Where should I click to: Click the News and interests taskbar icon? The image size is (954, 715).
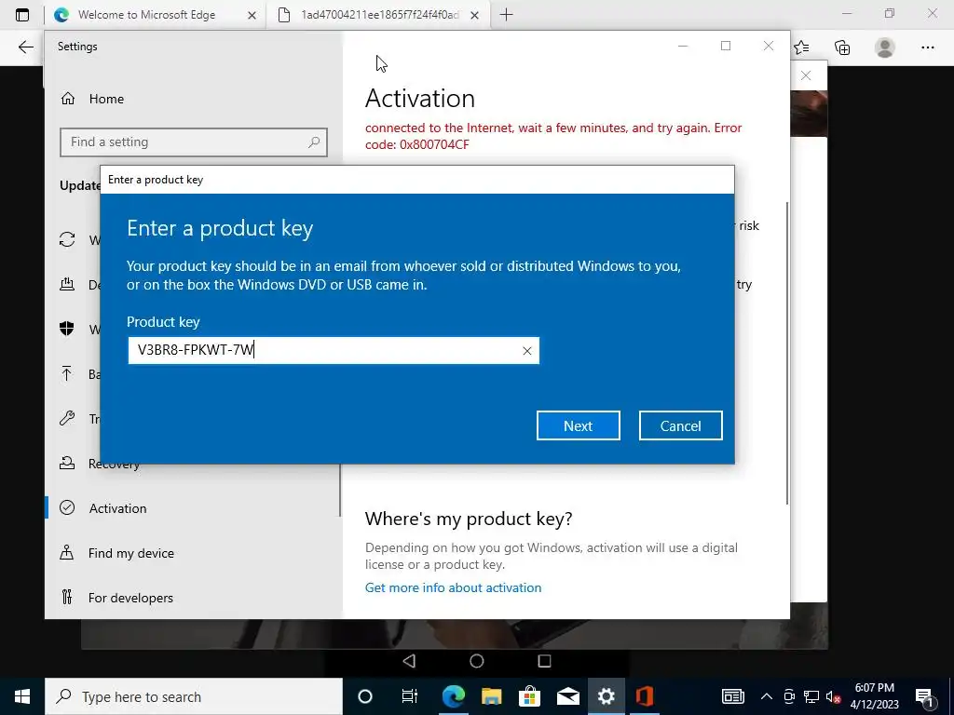point(733,696)
